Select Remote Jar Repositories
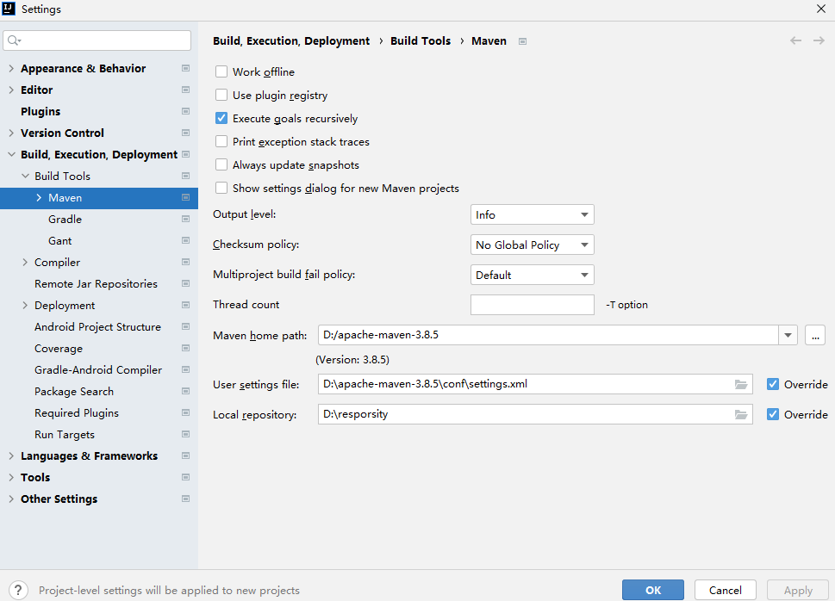The image size is (835, 601). point(96,284)
